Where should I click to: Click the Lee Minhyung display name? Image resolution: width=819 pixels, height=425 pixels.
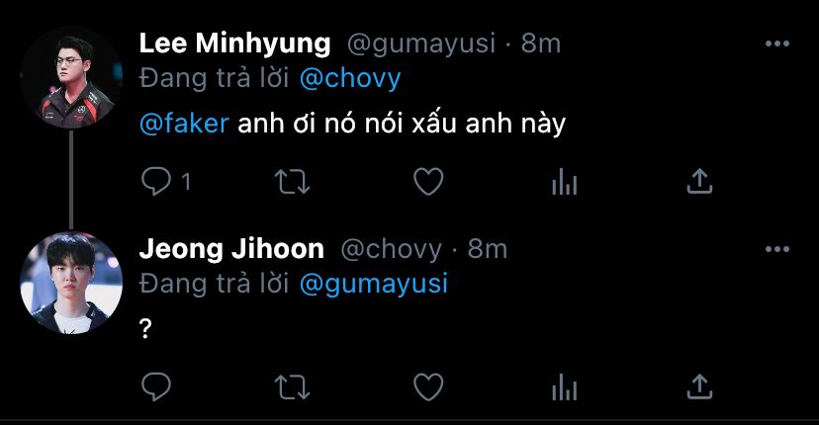tap(235, 43)
